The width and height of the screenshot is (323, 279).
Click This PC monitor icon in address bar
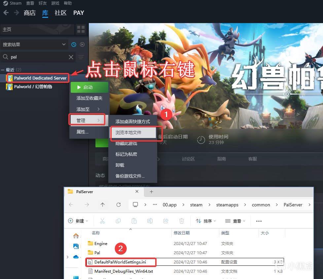click(x=135, y=205)
